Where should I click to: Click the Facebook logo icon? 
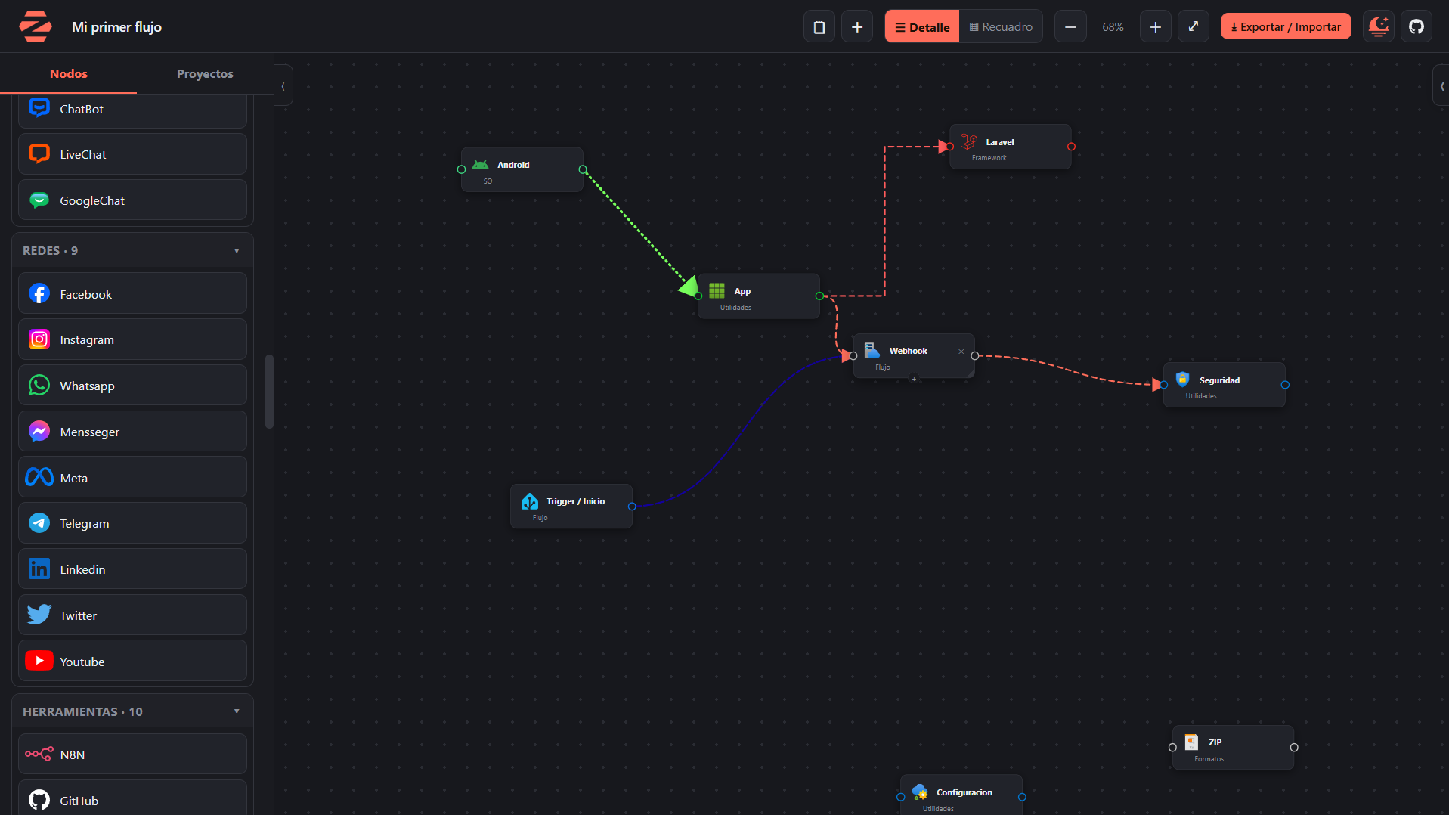39,293
